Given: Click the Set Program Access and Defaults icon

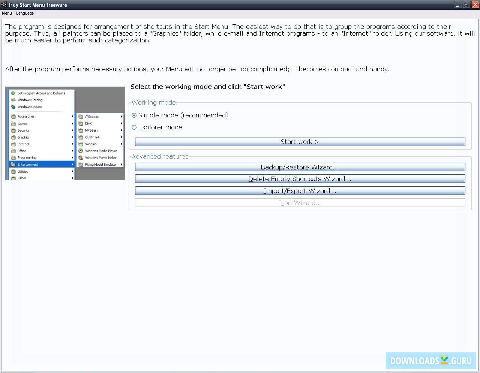Looking at the screenshot, I should [x=13, y=93].
